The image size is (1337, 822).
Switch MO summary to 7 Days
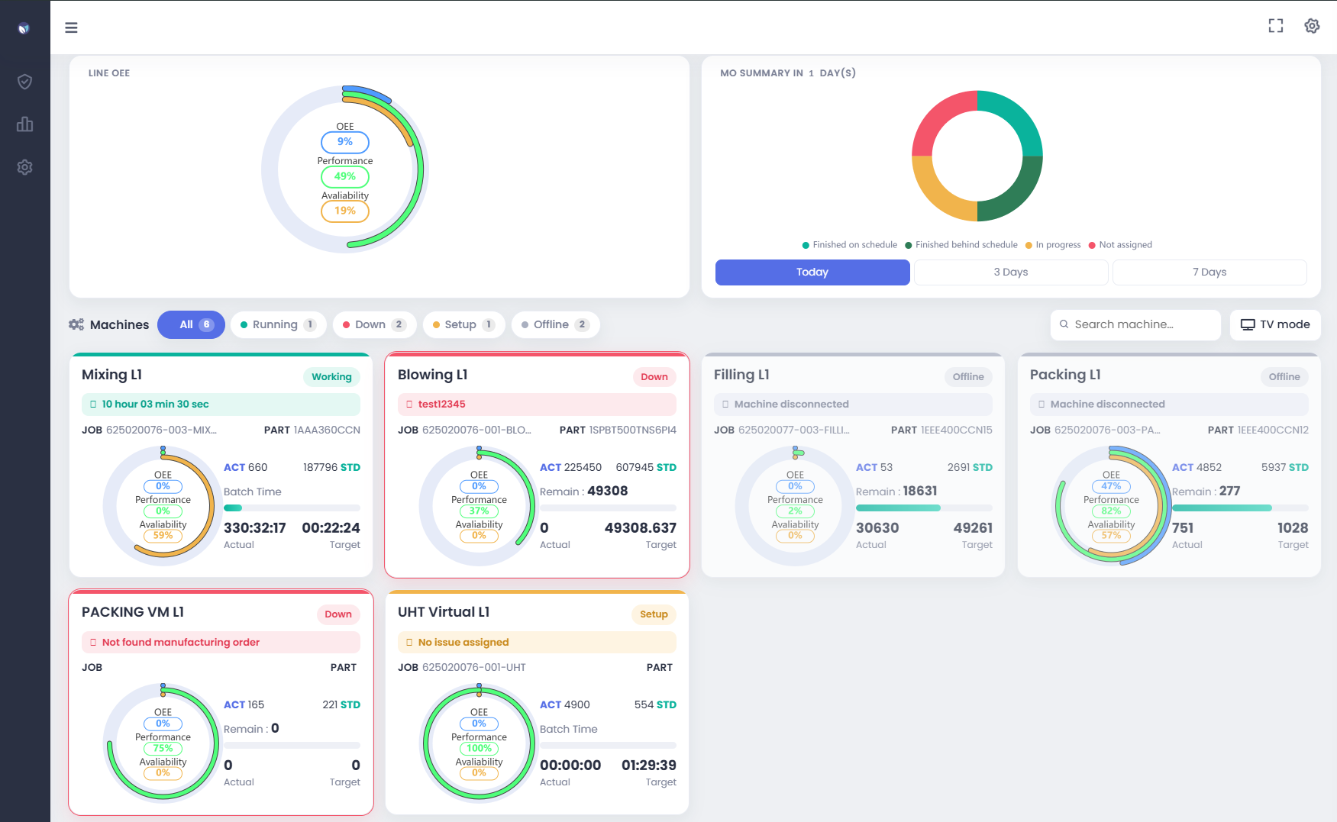point(1209,272)
